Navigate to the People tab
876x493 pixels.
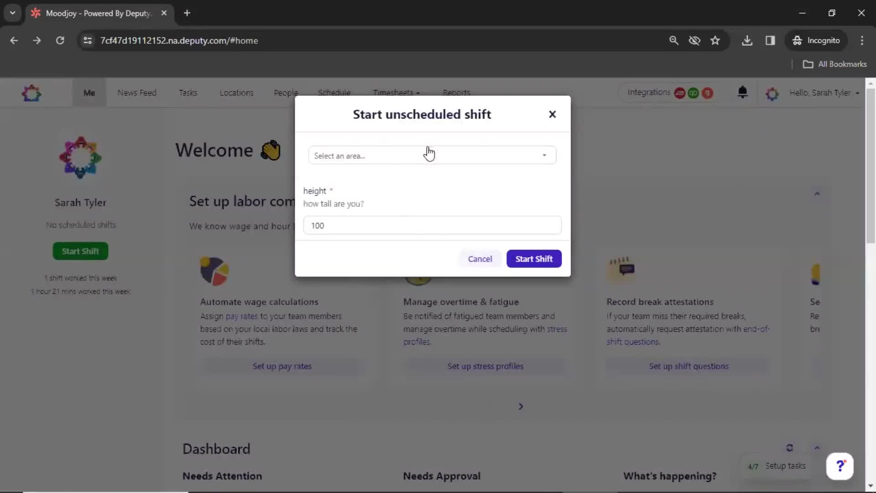click(x=286, y=93)
